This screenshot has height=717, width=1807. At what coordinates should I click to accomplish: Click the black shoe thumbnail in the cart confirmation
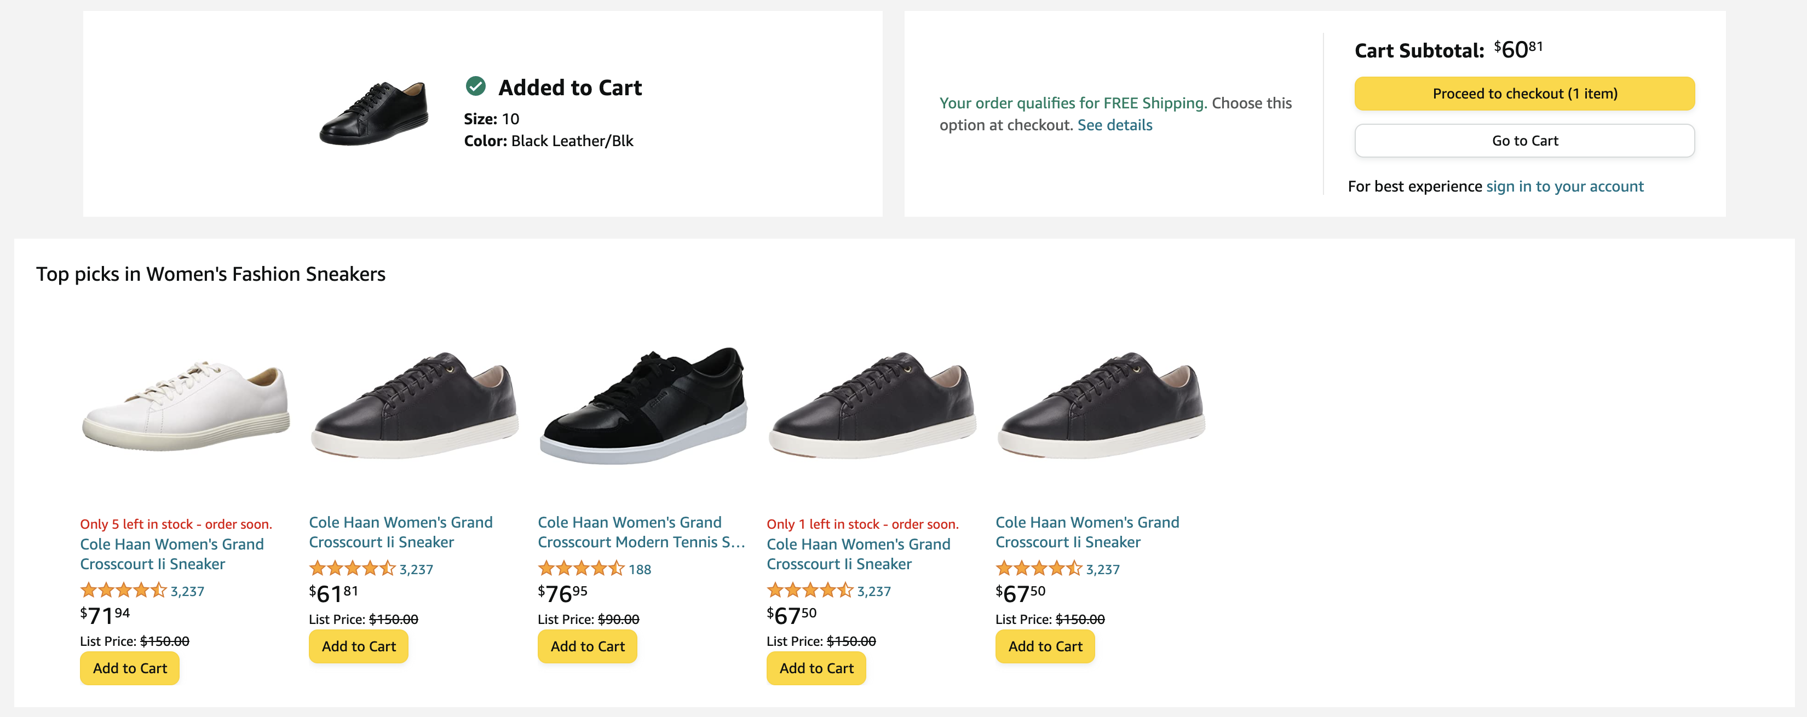375,112
